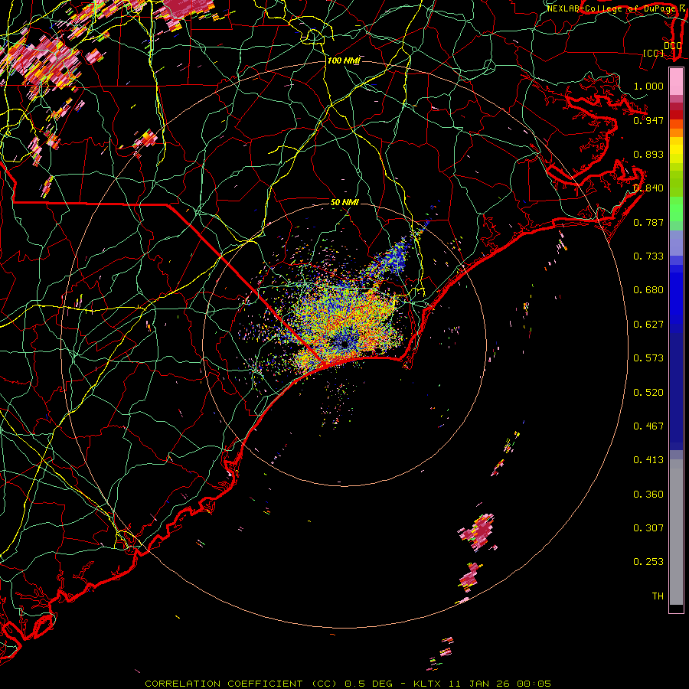Click the 0.840 scale value
The width and height of the screenshot is (689, 689).
pyautogui.click(x=648, y=188)
